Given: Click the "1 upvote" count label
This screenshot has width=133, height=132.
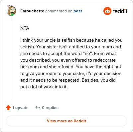Looking at the screenshot, I should pyautogui.click(x=20, y=108).
